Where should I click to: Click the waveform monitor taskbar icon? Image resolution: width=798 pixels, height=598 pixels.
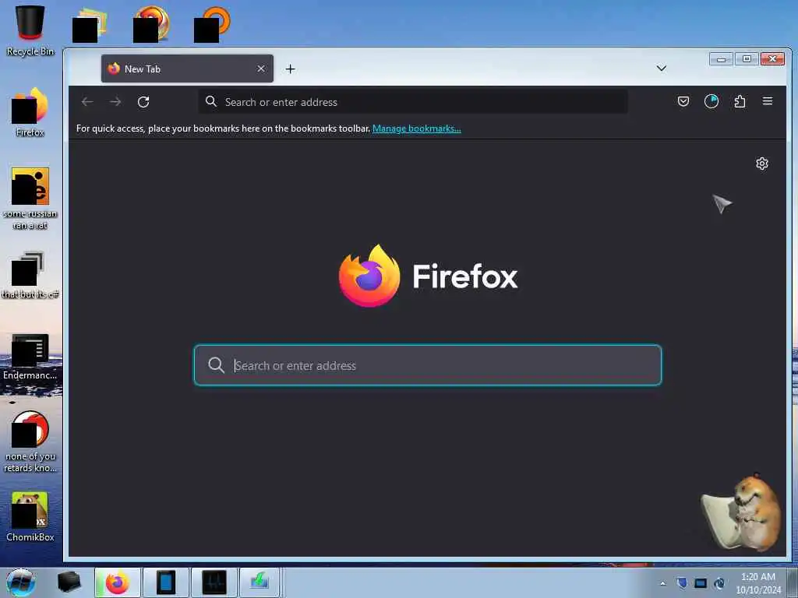(x=214, y=582)
